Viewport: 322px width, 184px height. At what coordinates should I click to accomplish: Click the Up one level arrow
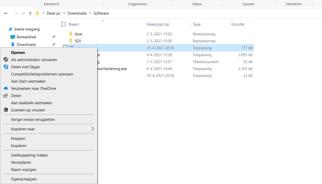30,13
